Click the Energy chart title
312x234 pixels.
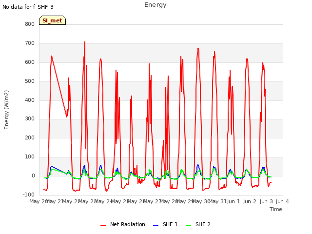pyautogui.click(x=156, y=5)
